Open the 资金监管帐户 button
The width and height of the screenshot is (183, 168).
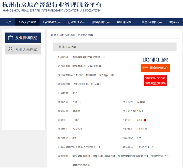(x=155, y=68)
